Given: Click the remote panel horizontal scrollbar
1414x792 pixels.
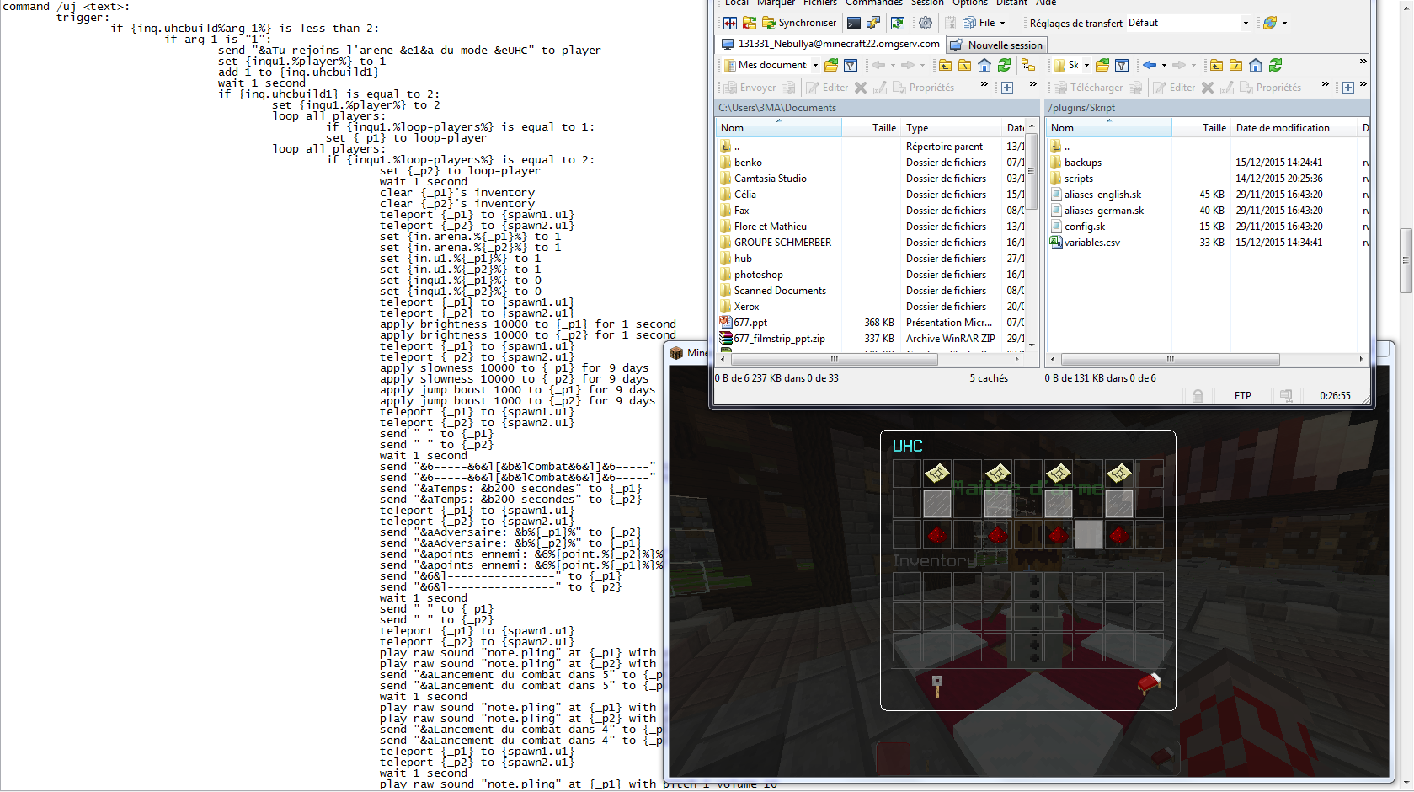Looking at the screenshot, I should point(1171,359).
